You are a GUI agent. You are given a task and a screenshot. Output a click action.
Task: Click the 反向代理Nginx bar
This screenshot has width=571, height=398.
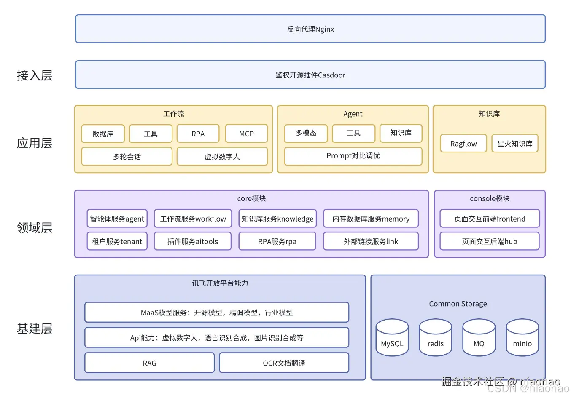(310, 29)
